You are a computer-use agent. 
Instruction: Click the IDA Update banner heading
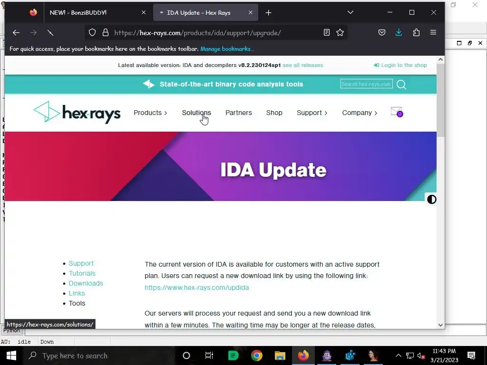coord(273,170)
